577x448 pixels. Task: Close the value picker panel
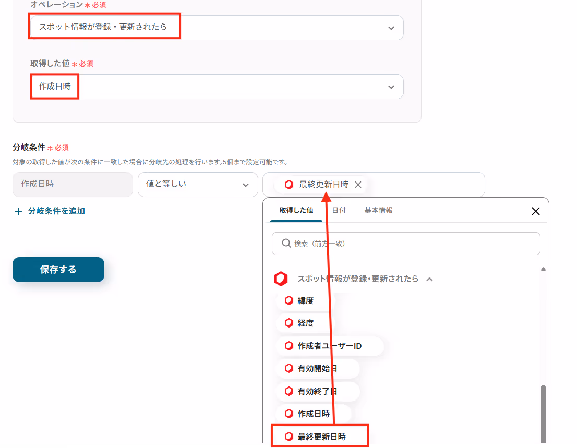coord(535,211)
